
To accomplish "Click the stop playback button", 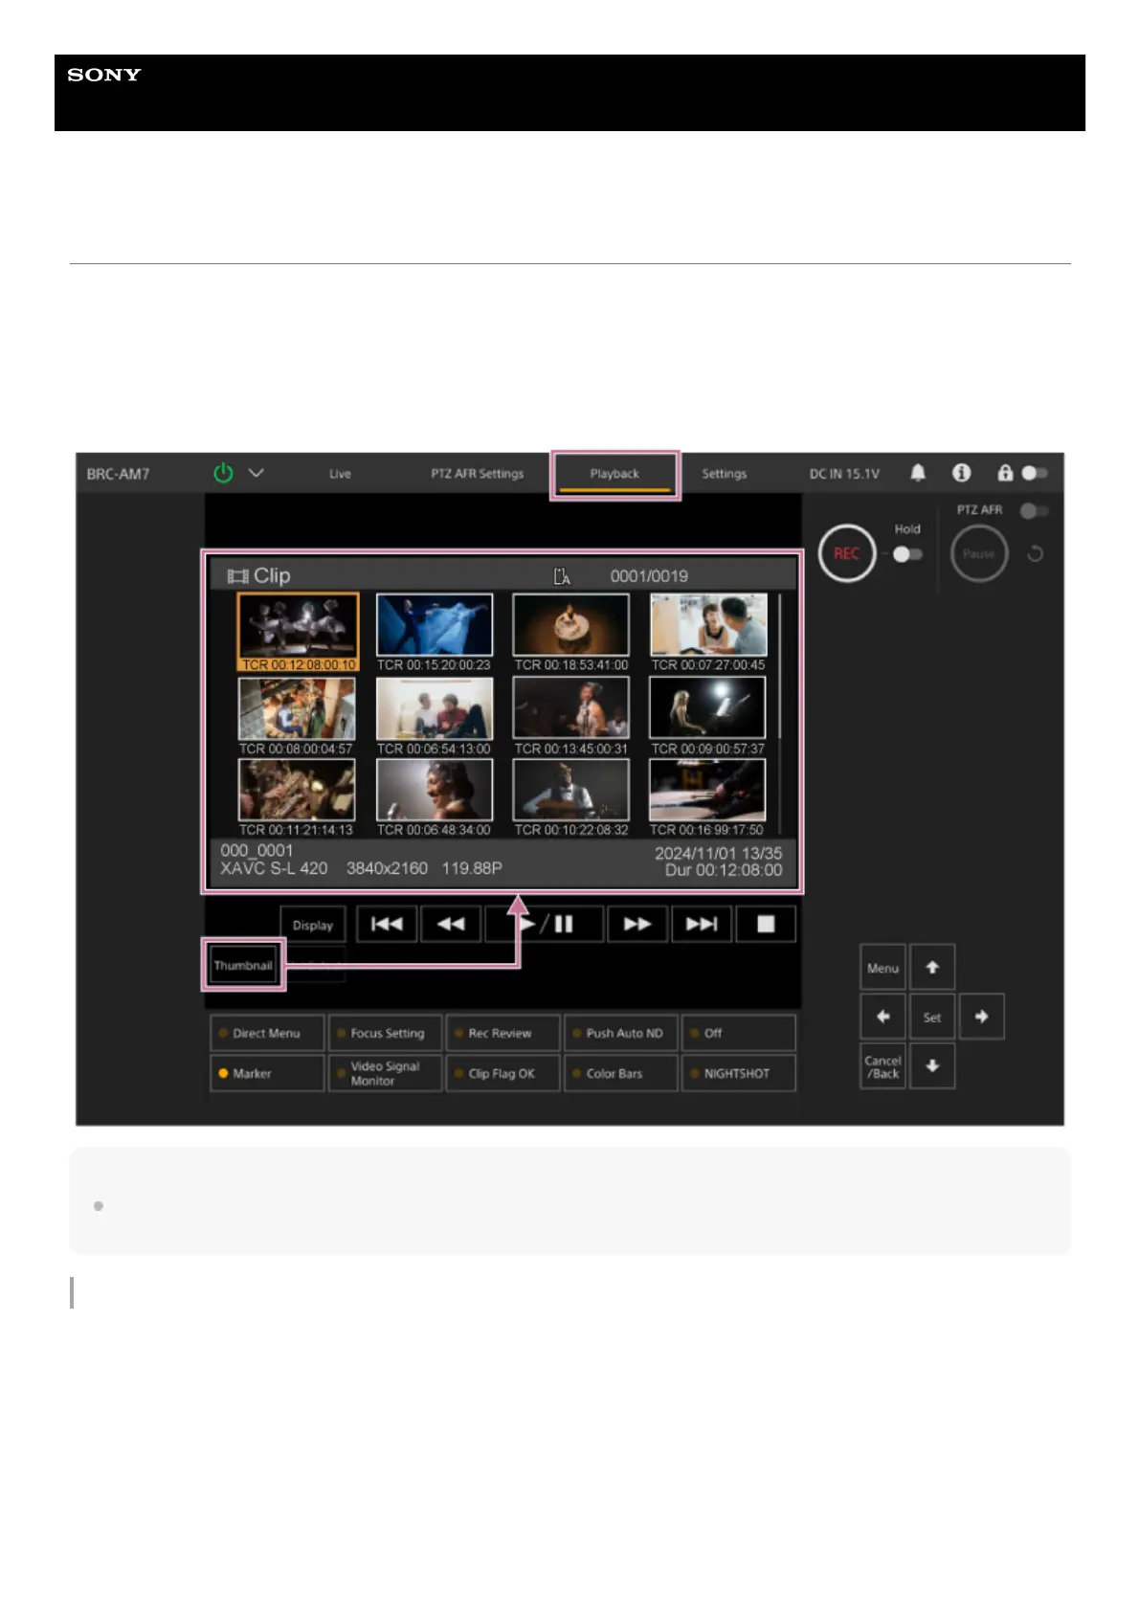I will tap(766, 924).
